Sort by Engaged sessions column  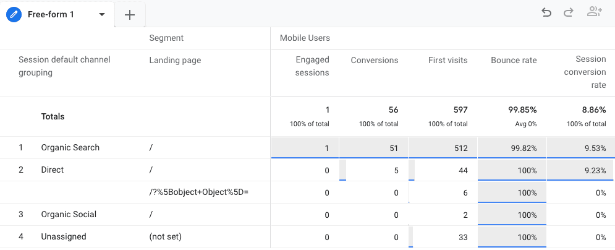point(312,66)
